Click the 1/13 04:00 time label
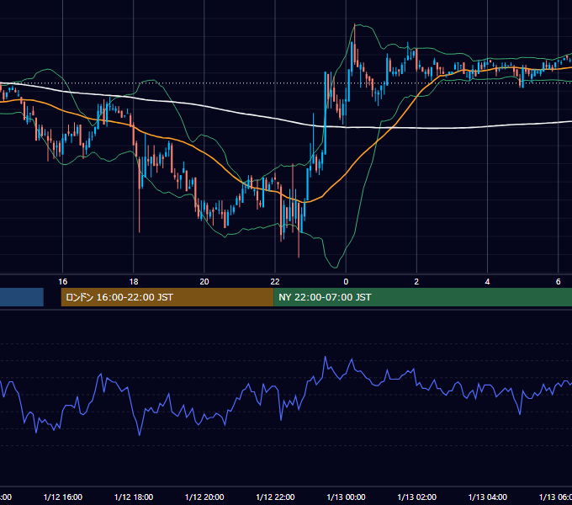The image size is (572, 505). click(487, 497)
